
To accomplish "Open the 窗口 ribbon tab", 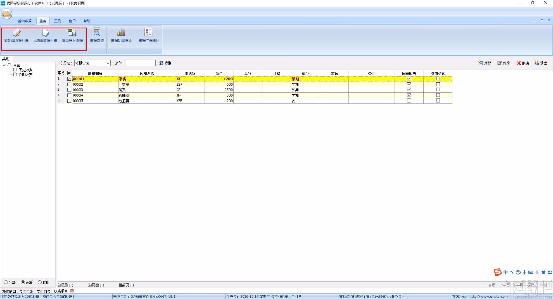I will click(72, 21).
